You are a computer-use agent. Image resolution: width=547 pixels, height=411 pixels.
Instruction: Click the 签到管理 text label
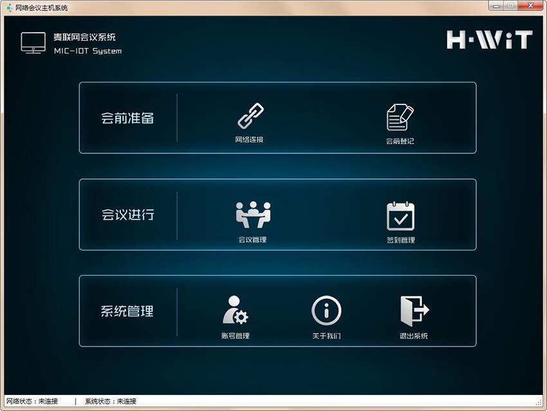click(401, 240)
